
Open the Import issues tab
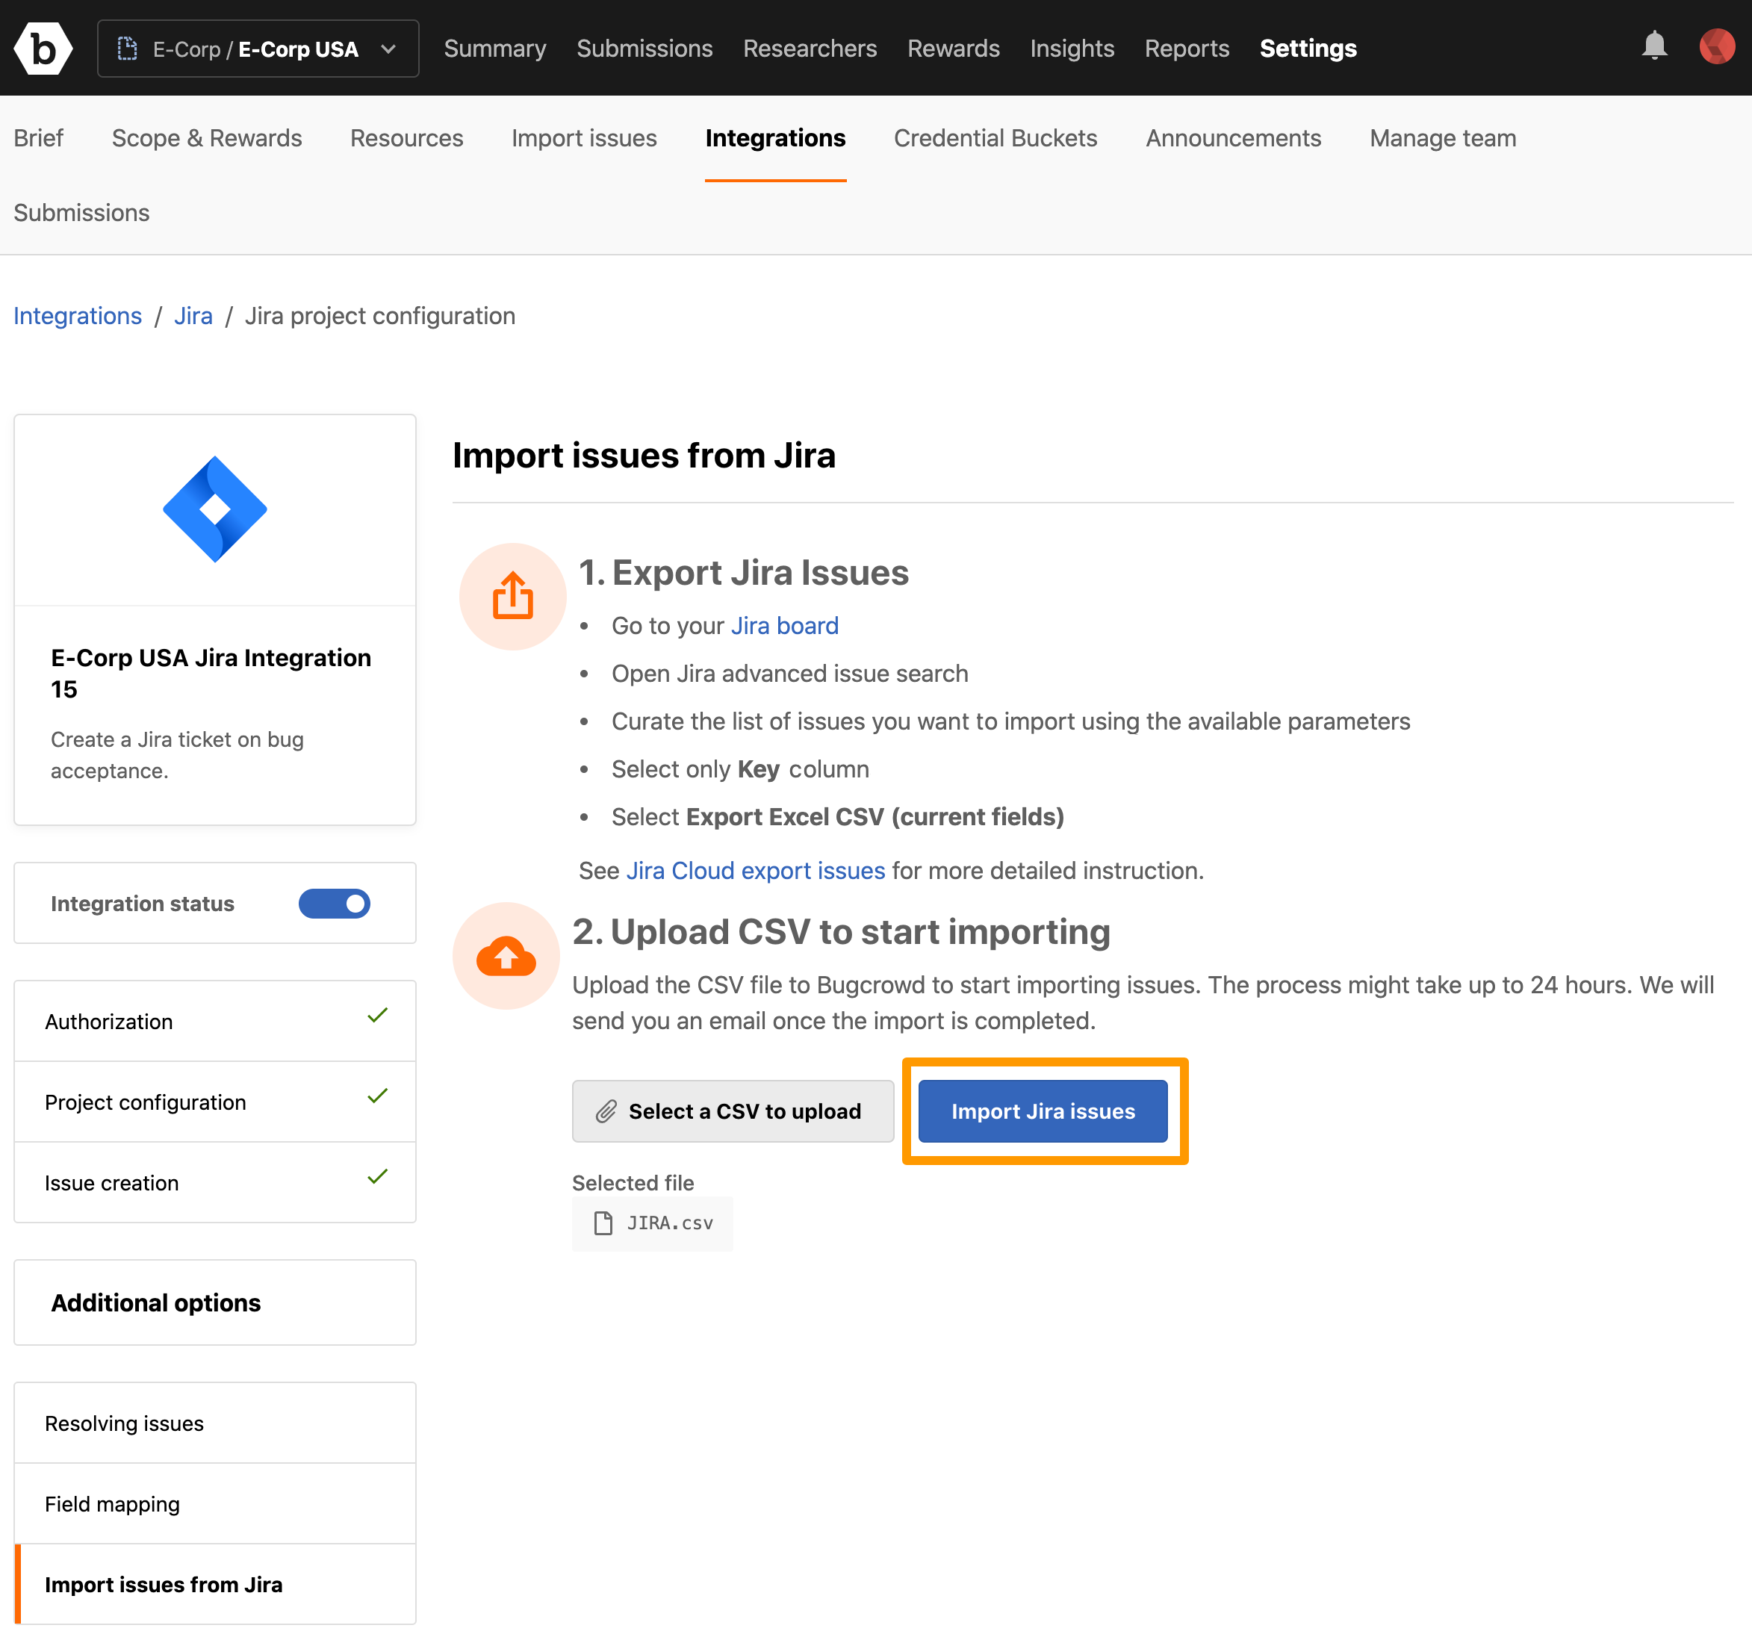click(584, 138)
